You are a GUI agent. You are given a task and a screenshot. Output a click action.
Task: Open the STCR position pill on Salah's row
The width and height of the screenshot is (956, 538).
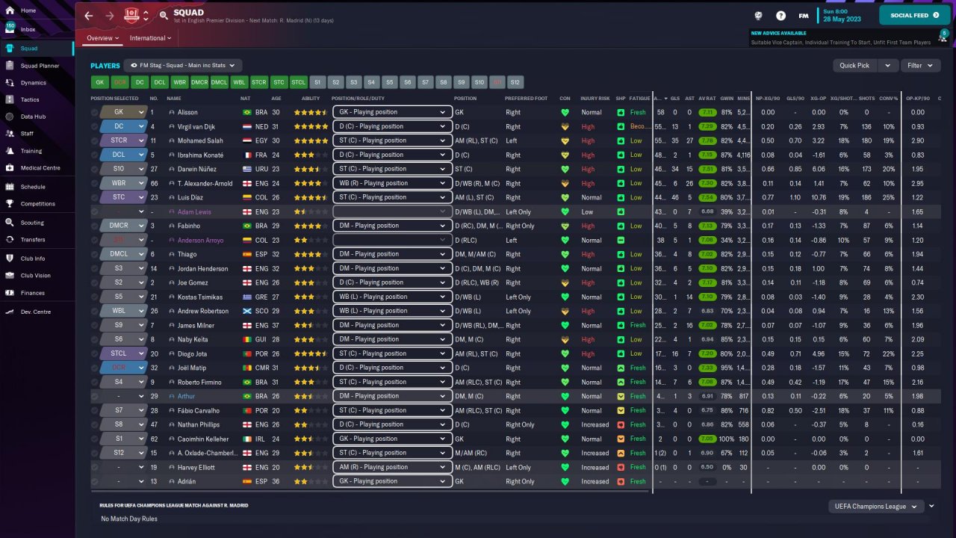(124, 140)
